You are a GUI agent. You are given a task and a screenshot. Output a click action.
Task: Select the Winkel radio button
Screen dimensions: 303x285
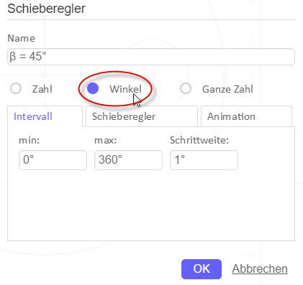pyautogui.click(x=93, y=88)
